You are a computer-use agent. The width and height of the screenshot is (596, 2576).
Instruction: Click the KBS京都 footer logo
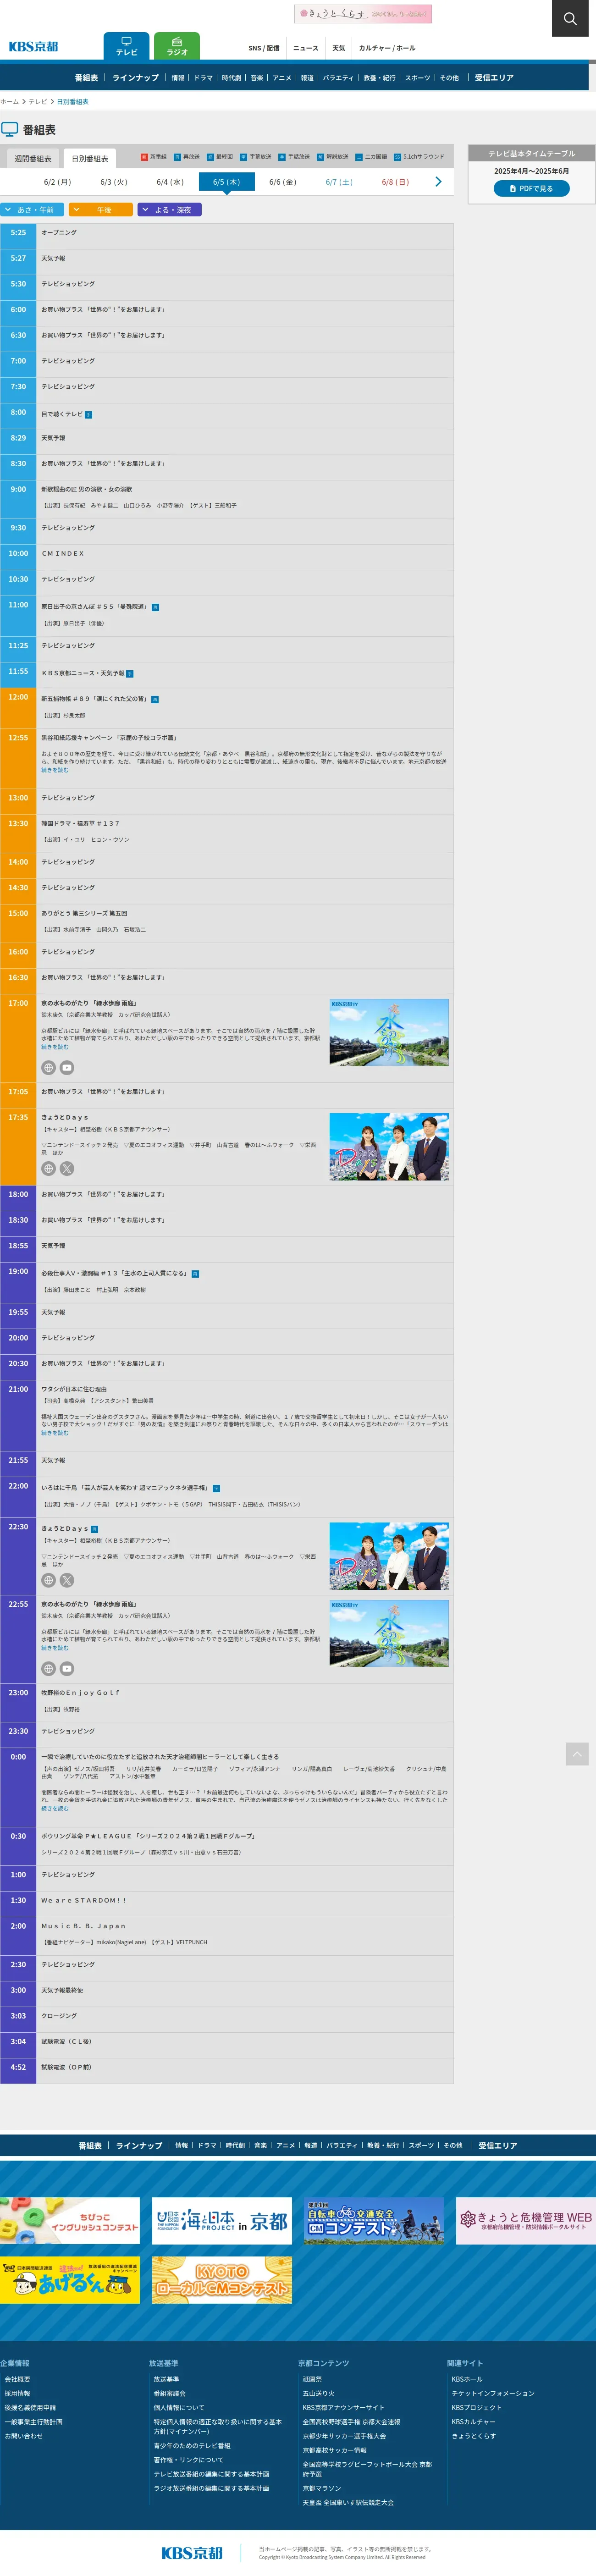click(192, 2553)
